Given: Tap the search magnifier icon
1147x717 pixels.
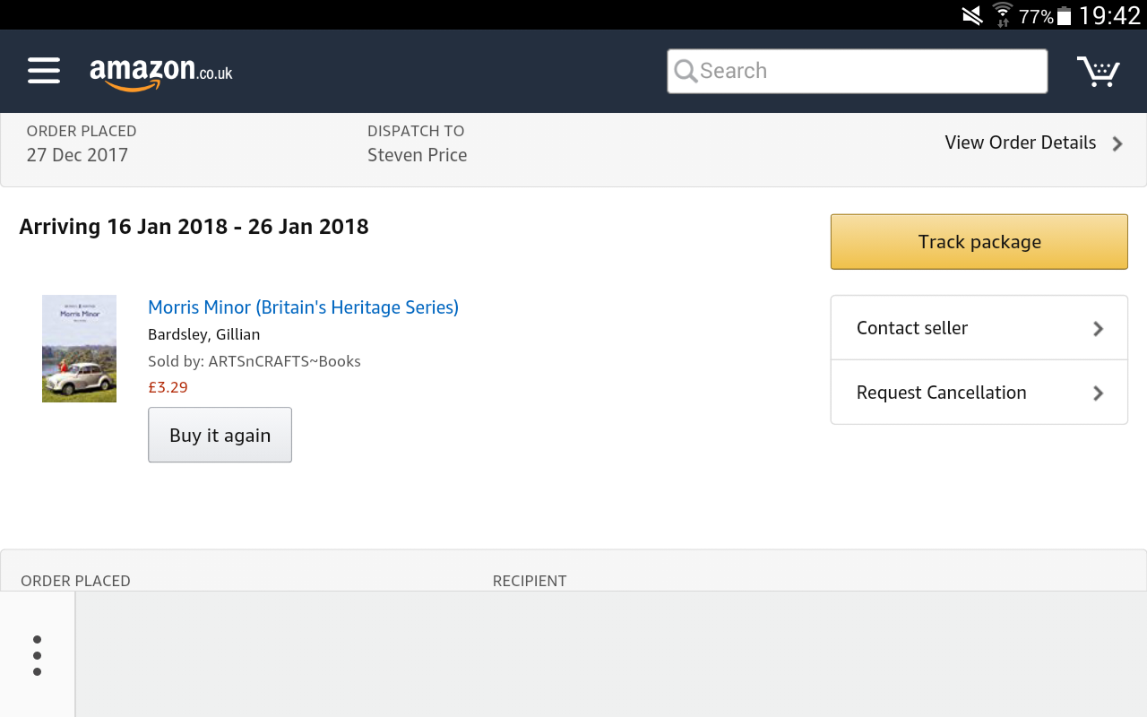Looking at the screenshot, I should tap(686, 71).
